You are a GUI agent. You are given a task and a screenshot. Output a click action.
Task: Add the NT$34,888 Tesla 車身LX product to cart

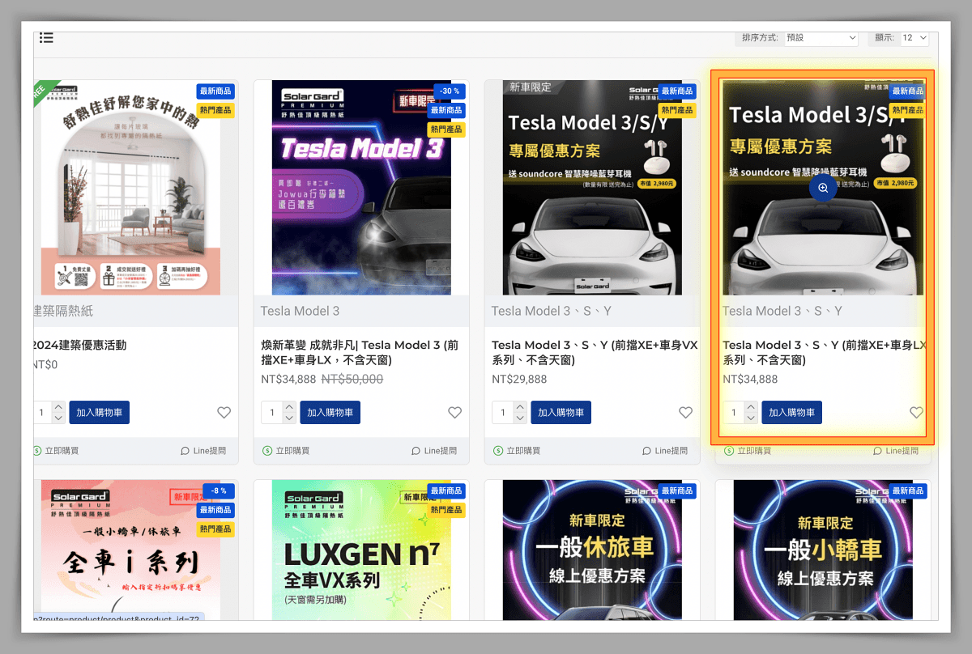click(x=791, y=412)
